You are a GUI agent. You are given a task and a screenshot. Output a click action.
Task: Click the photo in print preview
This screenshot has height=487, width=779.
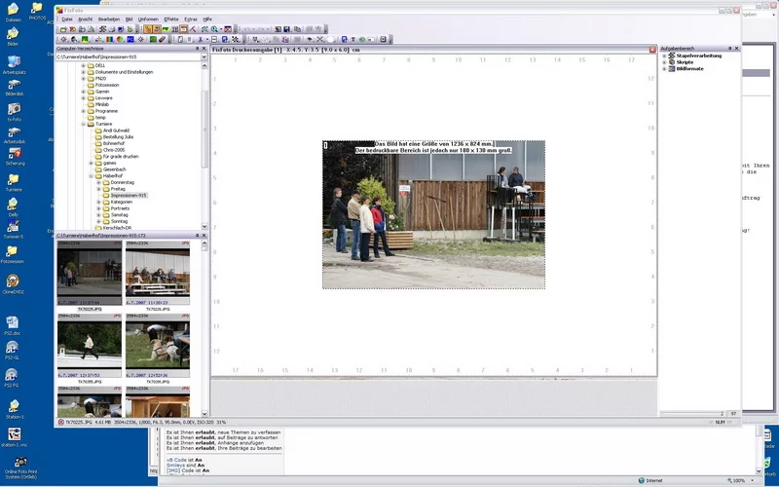[x=433, y=214]
